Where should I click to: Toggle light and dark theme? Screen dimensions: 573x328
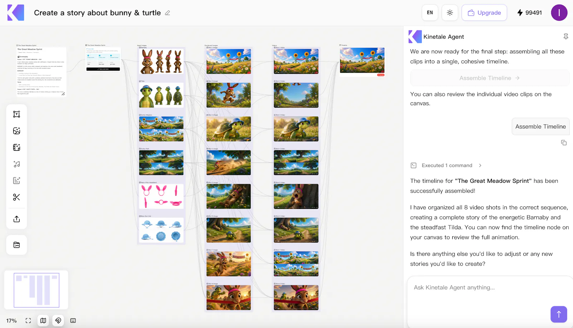click(450, 13)
